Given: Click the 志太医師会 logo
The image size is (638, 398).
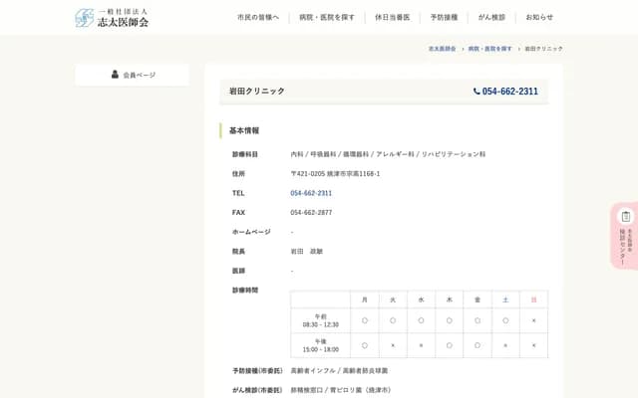Looking at the screenshot, I should pos(112,18).
